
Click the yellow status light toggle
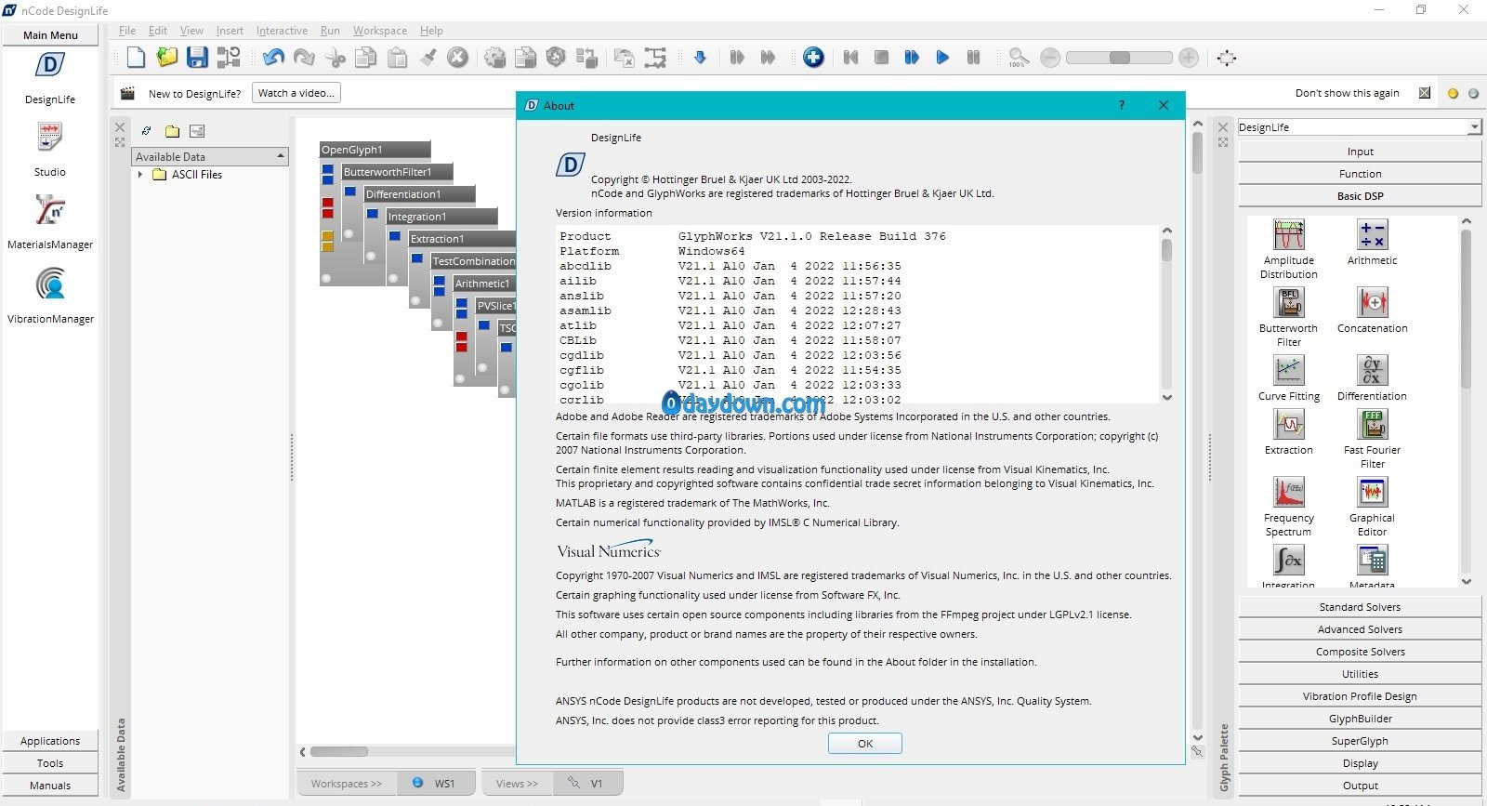[1453, 93]
